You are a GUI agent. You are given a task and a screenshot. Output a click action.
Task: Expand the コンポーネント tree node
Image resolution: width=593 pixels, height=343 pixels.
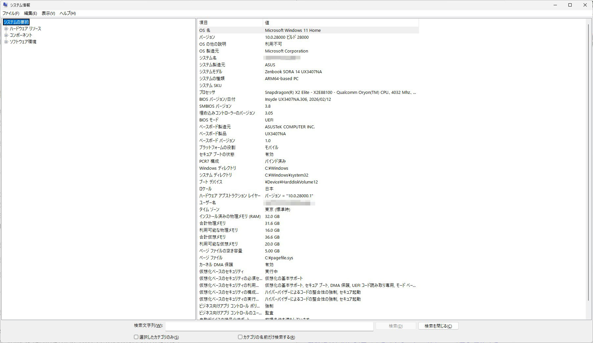(x=6, y=35)
